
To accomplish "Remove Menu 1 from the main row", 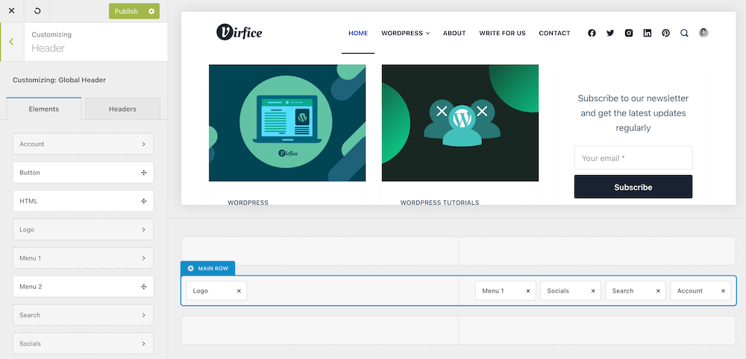I will 528,290.
